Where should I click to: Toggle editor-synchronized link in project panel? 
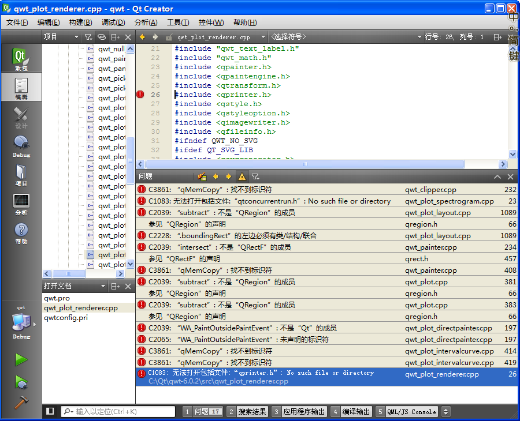click(101, 37)
